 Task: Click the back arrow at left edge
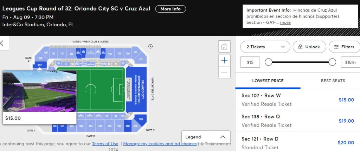pos(2,43)
